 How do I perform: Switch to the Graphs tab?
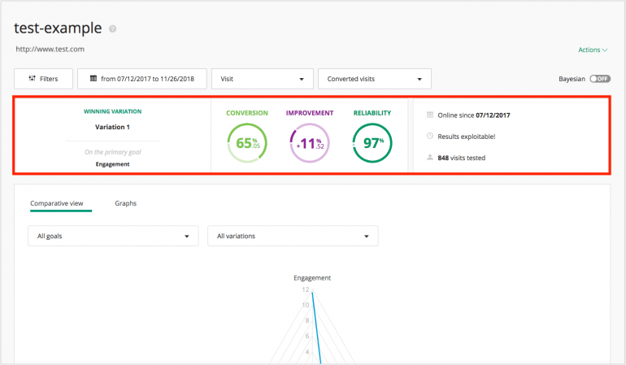(125, 203)
